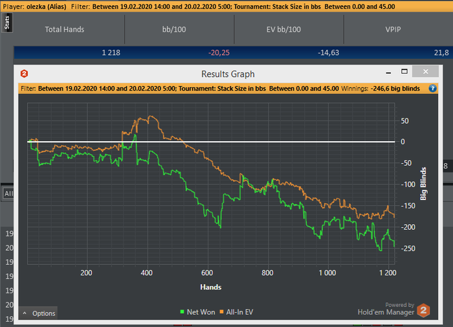Click the -250 big blinds axis tick

tap(408, 249)
